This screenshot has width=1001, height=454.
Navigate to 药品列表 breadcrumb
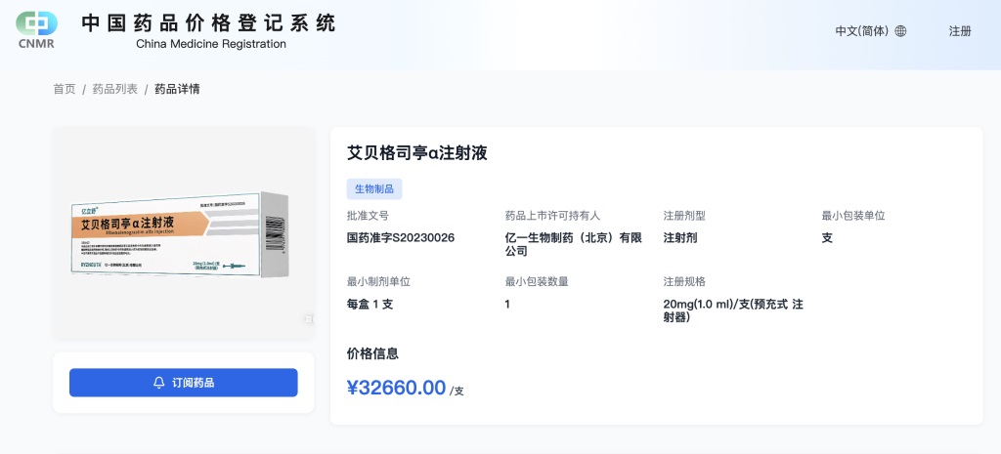point(115,89)
